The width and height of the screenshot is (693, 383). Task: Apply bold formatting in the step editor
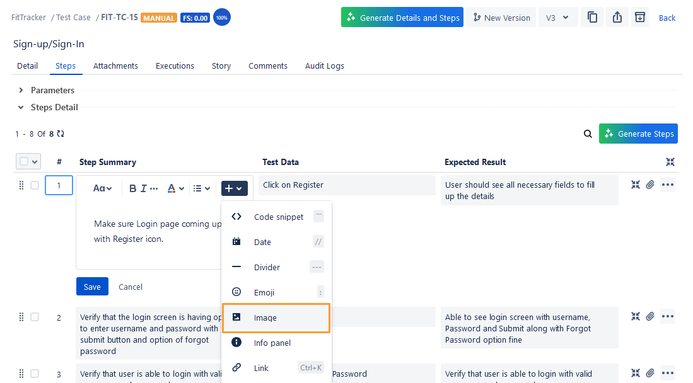[133, 188]
